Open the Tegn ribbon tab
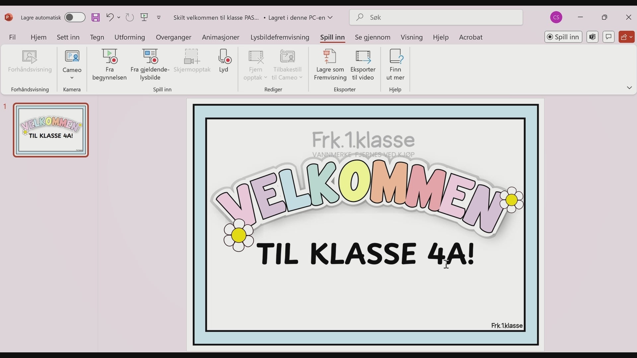637x358 pixels. pyautogui.click(x=97, y=37)
